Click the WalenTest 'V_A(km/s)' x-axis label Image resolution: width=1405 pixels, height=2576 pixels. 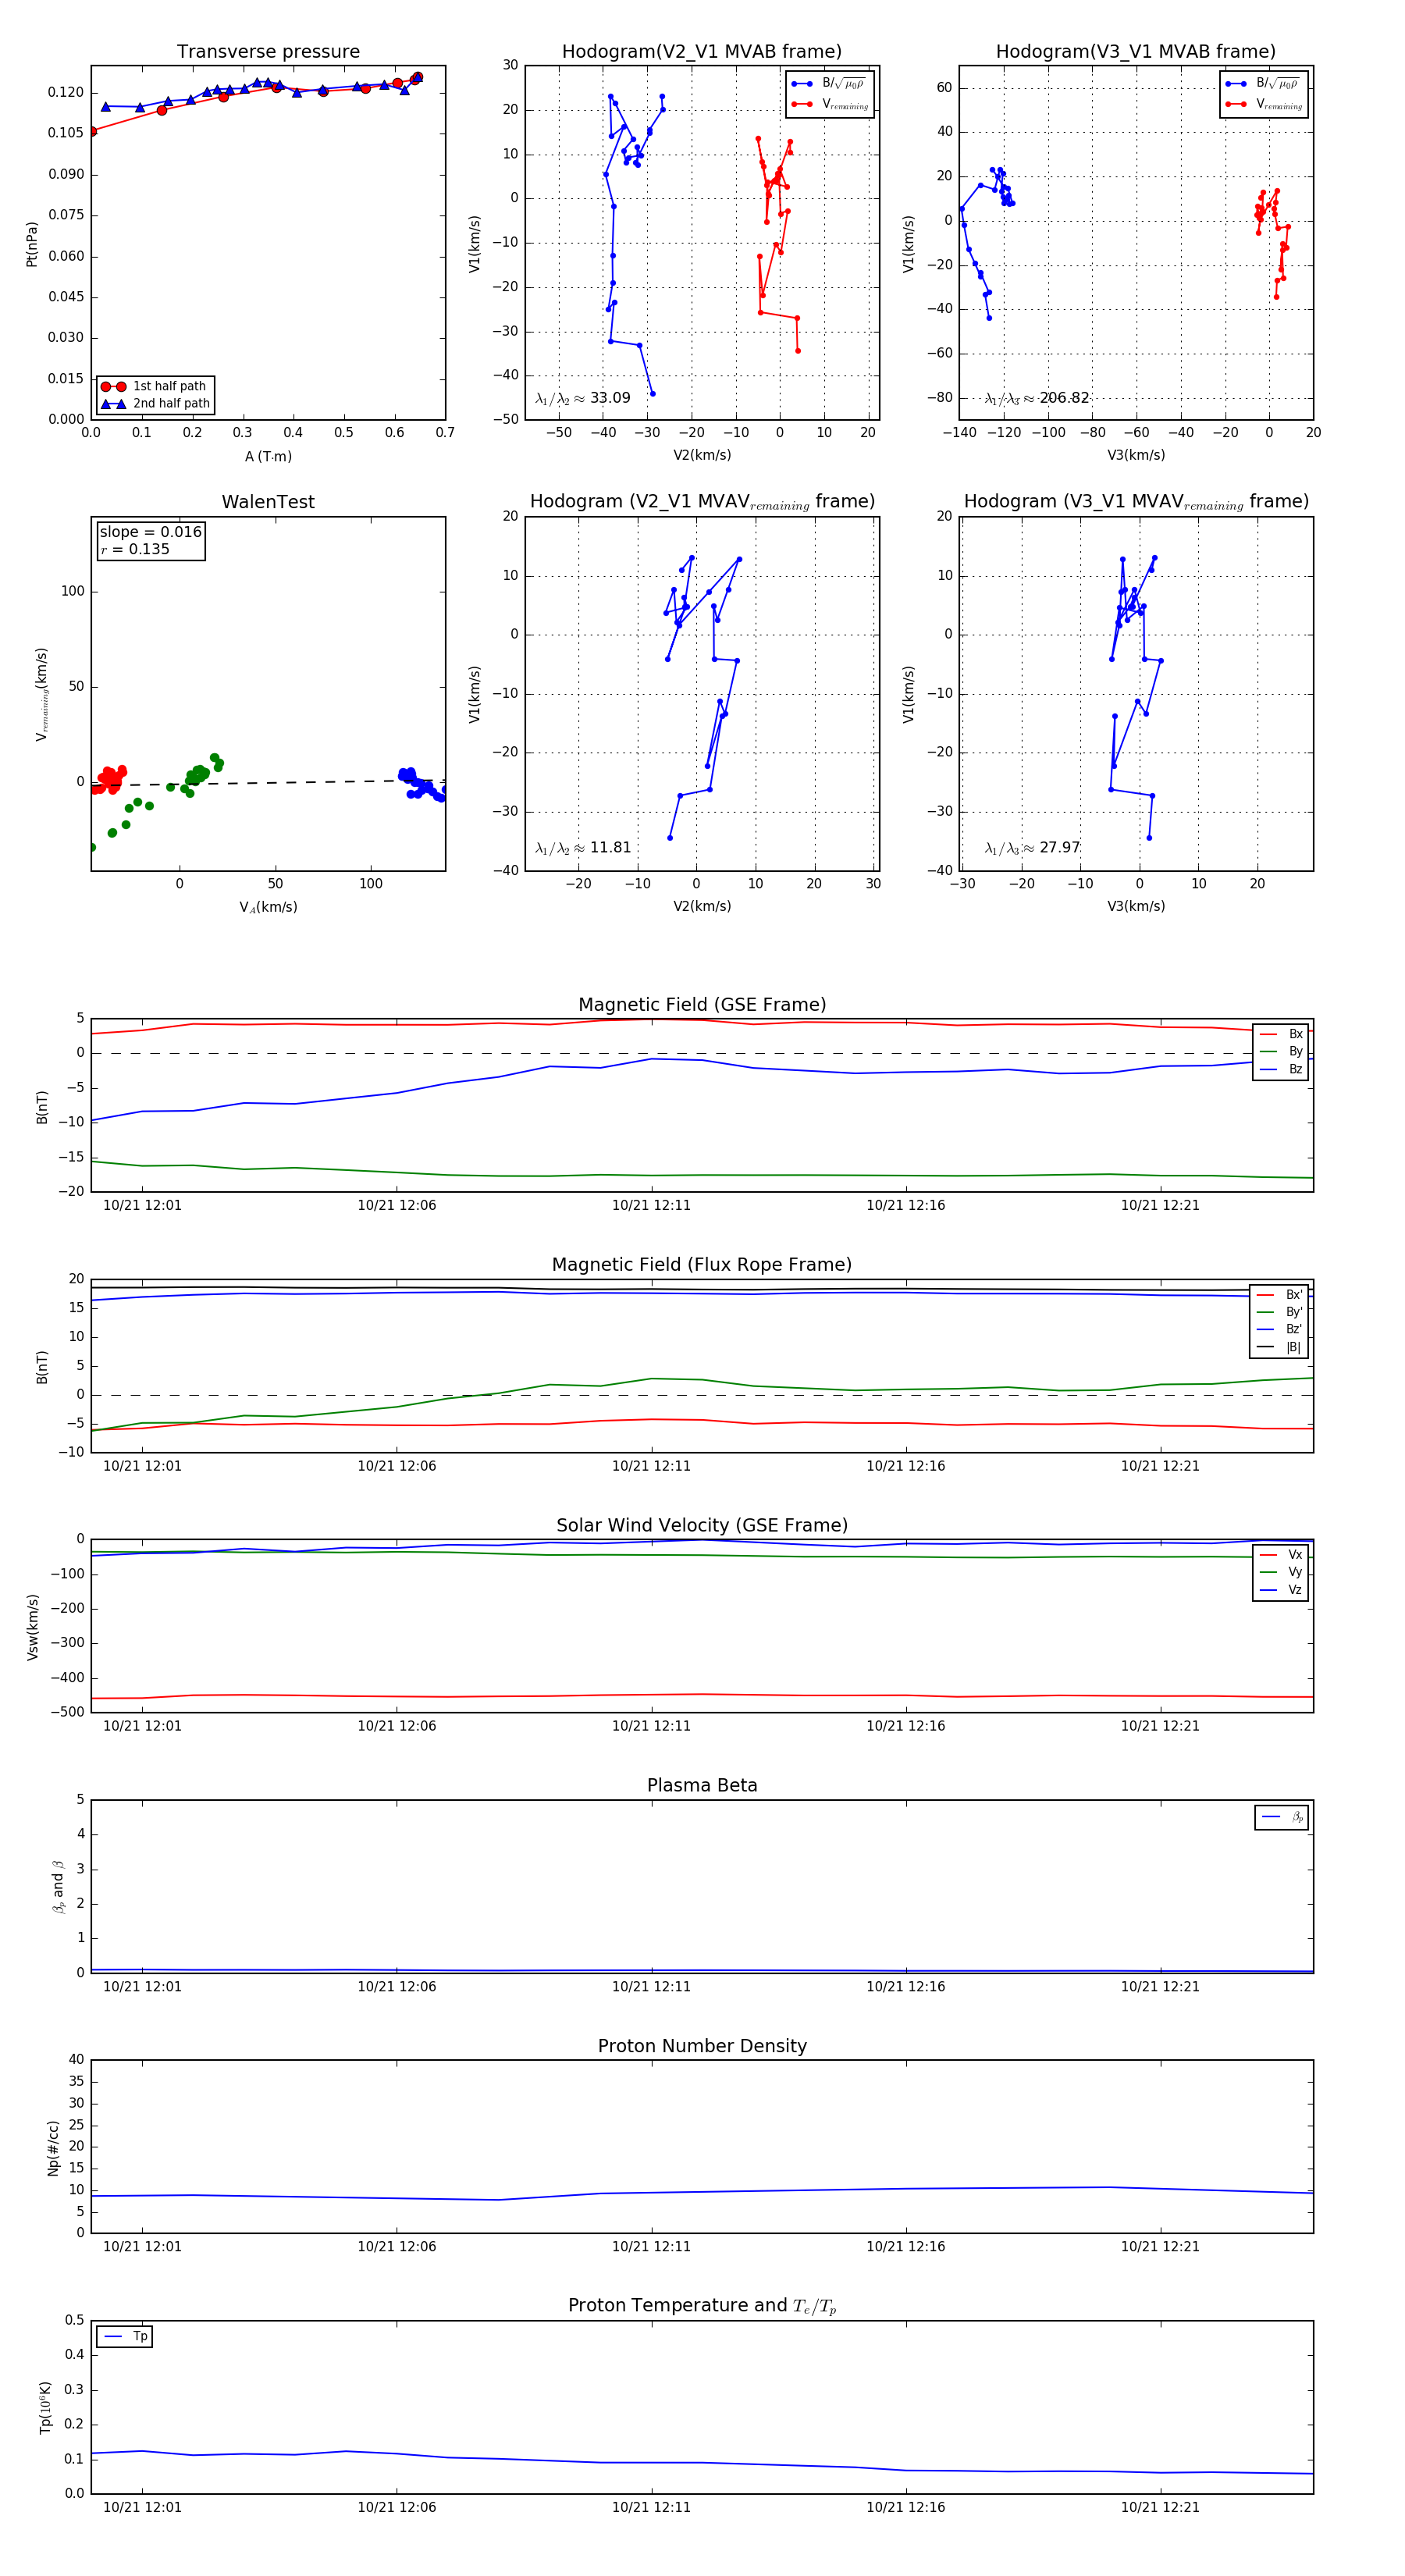click(268, 907)
